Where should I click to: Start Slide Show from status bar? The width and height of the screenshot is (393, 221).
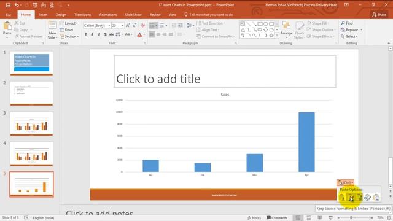point(330,218)
